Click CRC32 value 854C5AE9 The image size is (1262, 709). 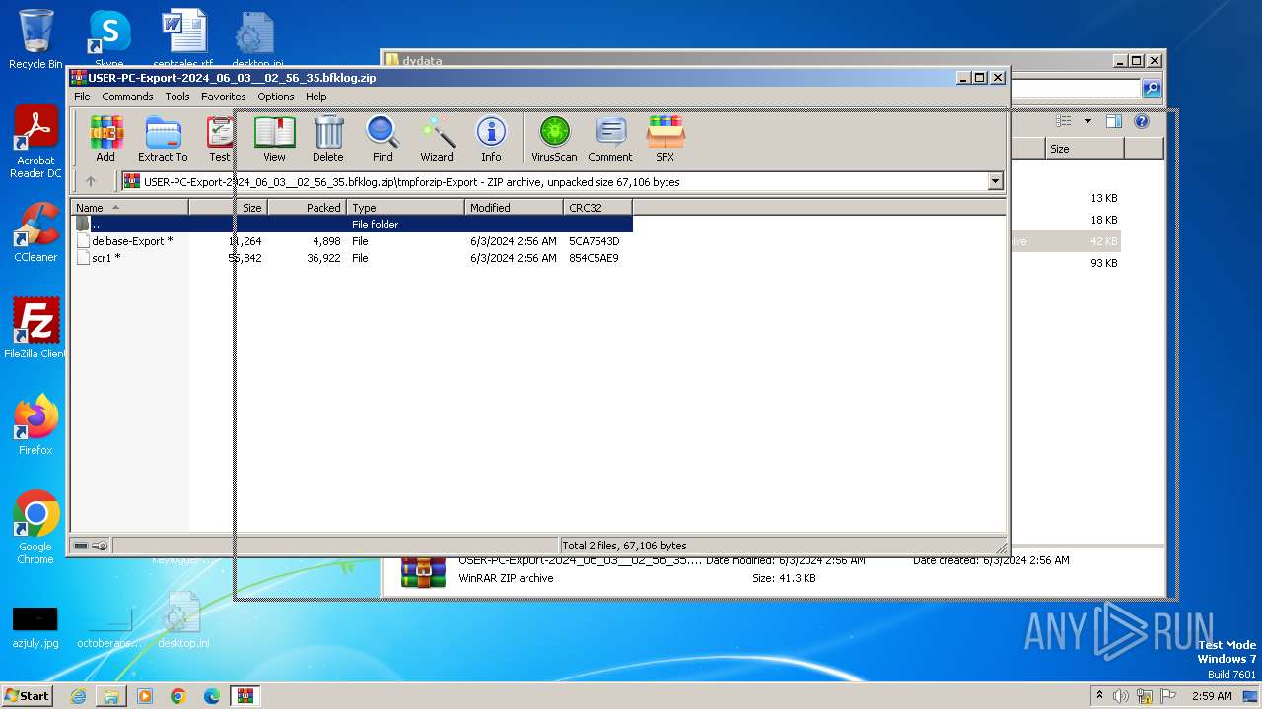click(594, 258)
